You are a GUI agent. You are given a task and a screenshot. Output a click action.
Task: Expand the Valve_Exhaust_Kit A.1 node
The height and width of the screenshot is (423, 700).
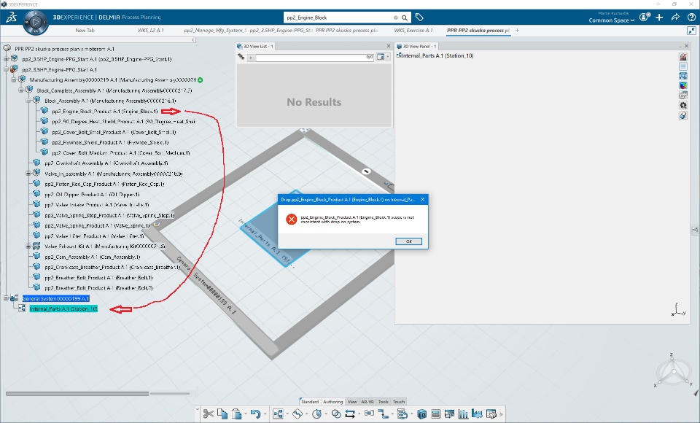pos(28,246)
